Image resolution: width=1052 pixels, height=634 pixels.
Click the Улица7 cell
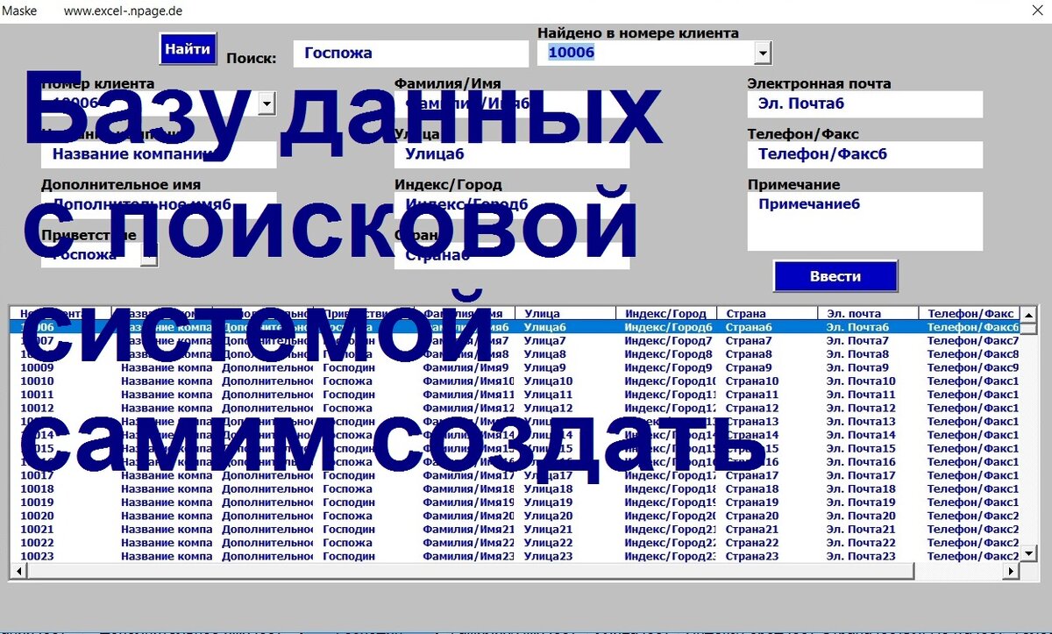(544, 340)
